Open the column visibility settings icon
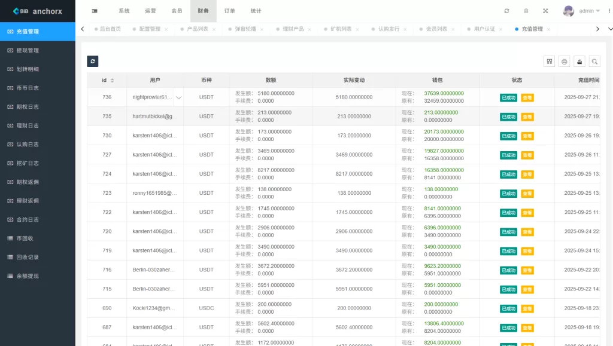Viewport: 613px width, 346px height. (549, 61)
